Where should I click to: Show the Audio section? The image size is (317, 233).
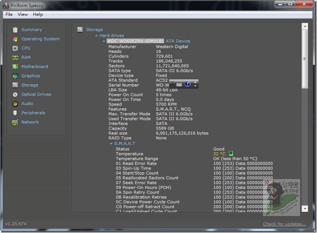pos(27,104)
